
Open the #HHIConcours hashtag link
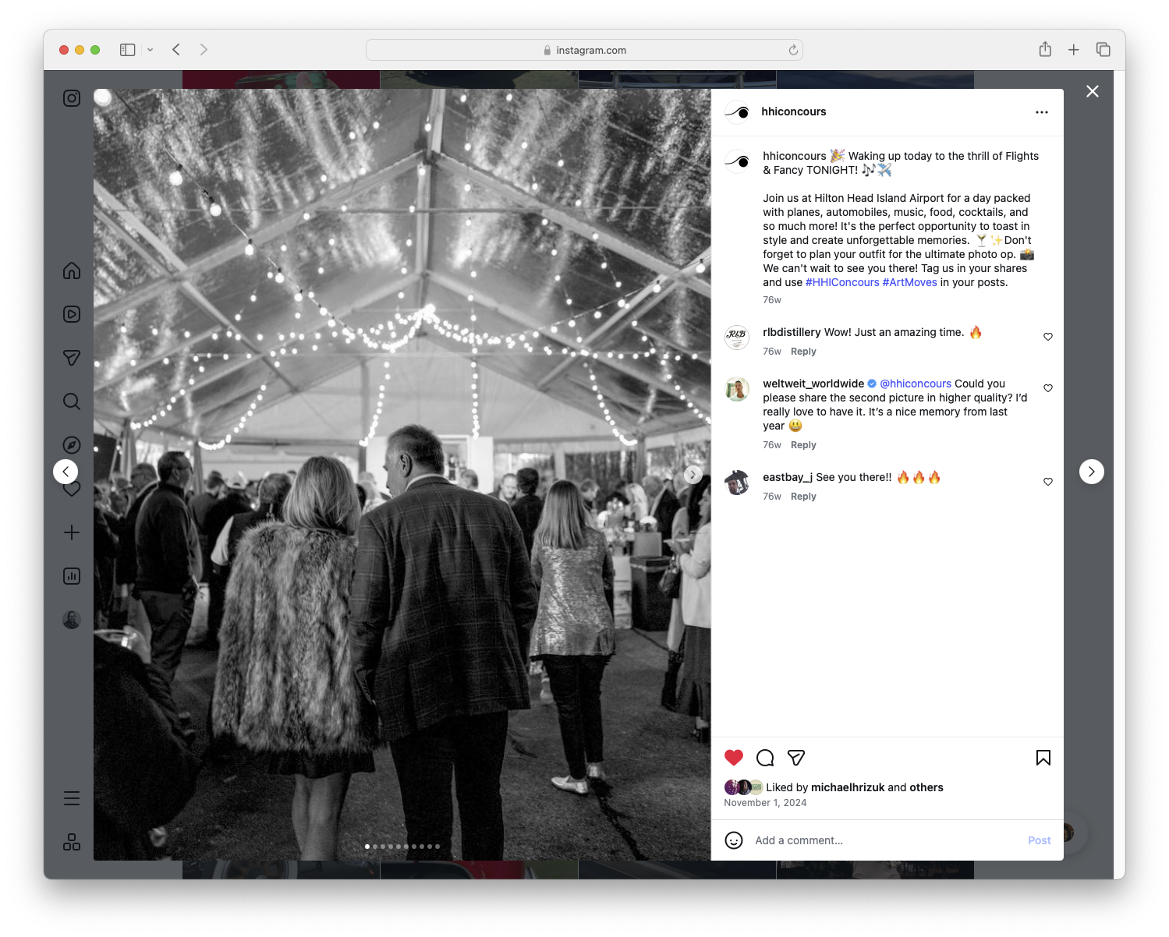click(842, 282)
